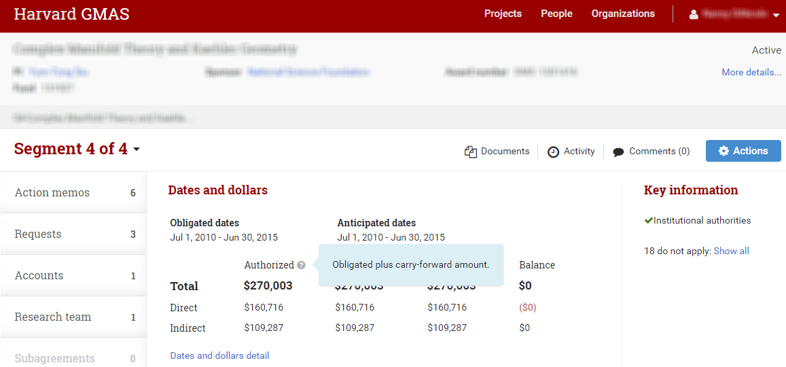The width and height of the screenshot is (786, 367).
Task: Click the Obligated dates heading
Action: [x=204, y=223]
